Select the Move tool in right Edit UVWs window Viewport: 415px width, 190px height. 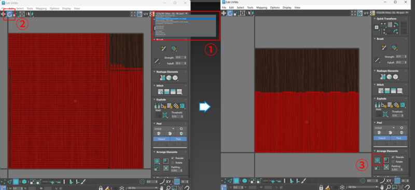(224, 13)
